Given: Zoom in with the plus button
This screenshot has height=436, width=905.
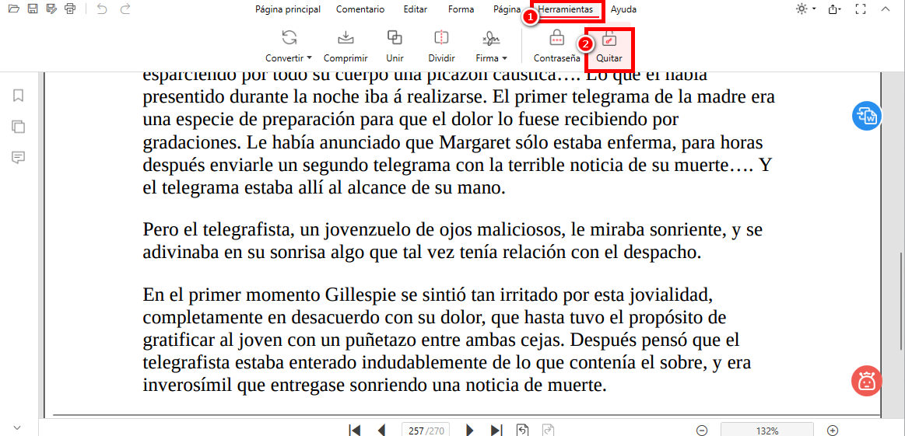Looking at the screenshot, I should (833, 431).
